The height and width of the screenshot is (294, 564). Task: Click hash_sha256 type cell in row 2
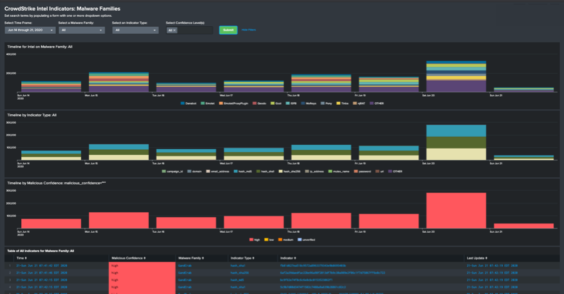coord(240,273)
